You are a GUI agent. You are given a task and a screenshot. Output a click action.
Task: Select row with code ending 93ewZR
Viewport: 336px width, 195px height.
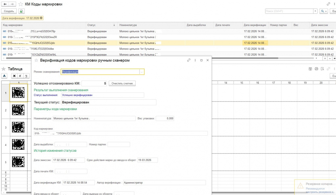pos(168,37)
